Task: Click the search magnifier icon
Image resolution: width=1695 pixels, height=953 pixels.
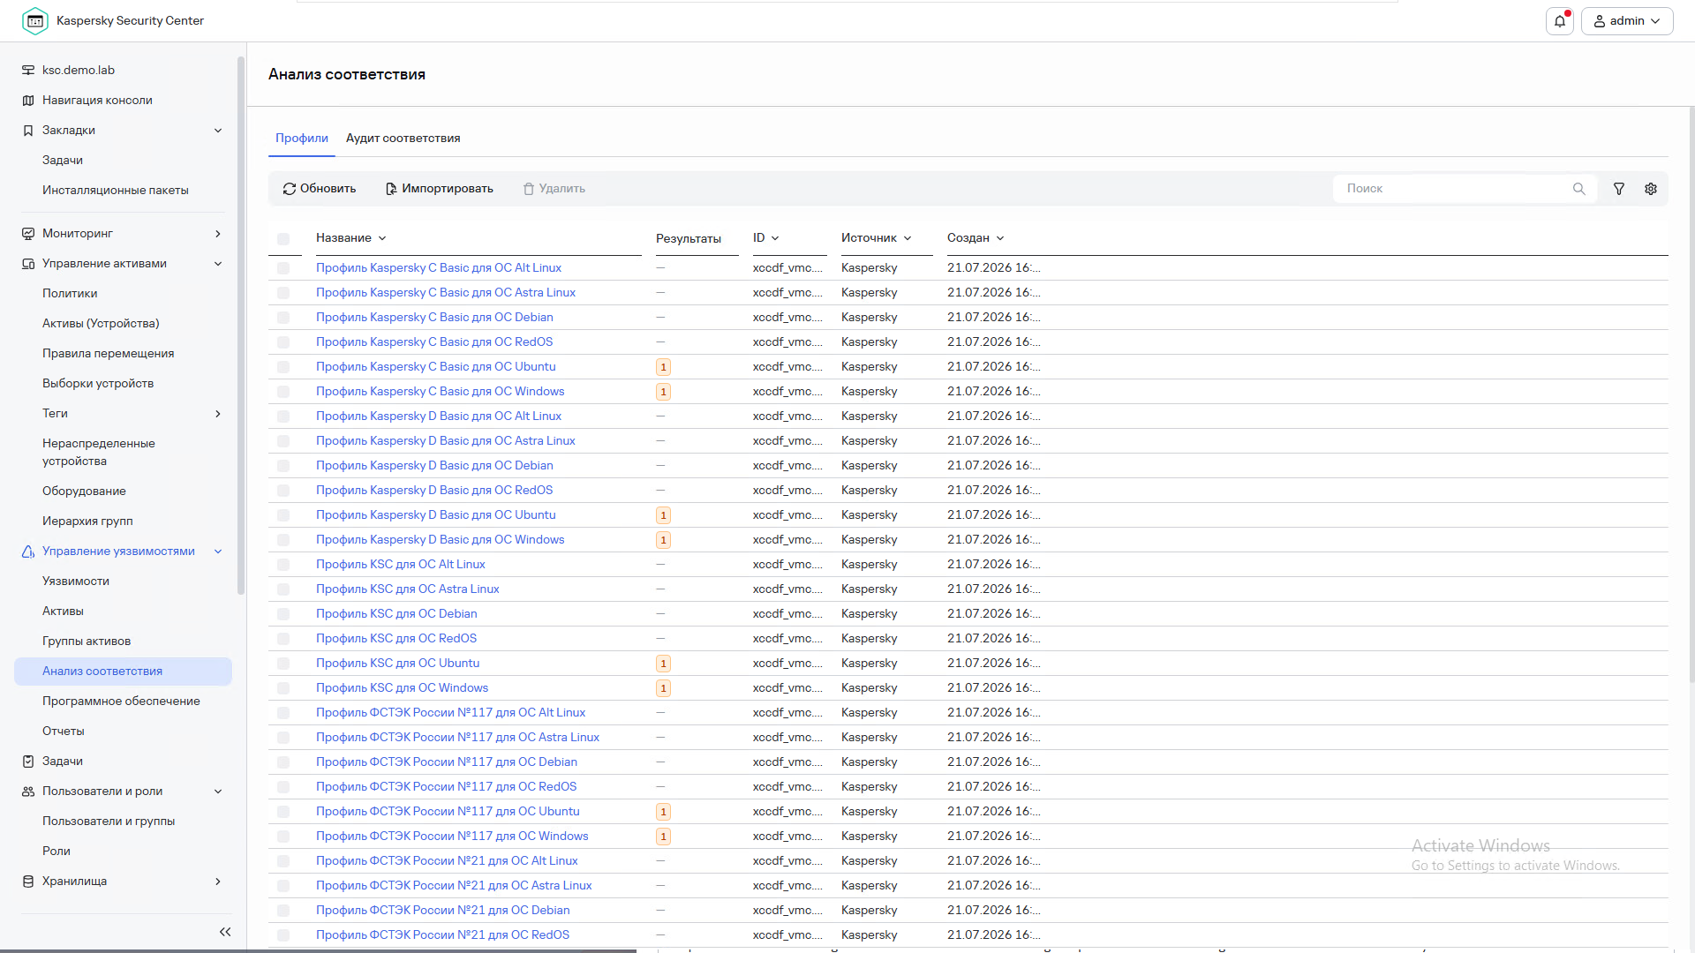Action: coord(1579,189)
